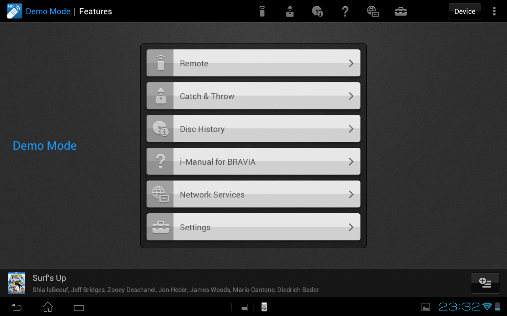Open Network Services globe icon in top bar
The width and height of the screenshot is (507, 316).
[373, 11]
